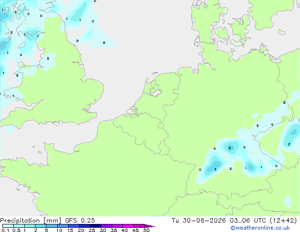300x232 pixels.
Task: Click the 45–50 mm legend color swatch
Action: 139,226
